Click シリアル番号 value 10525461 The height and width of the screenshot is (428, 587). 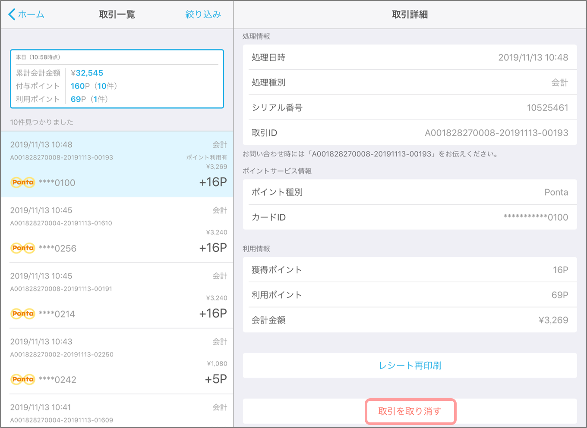547,108
